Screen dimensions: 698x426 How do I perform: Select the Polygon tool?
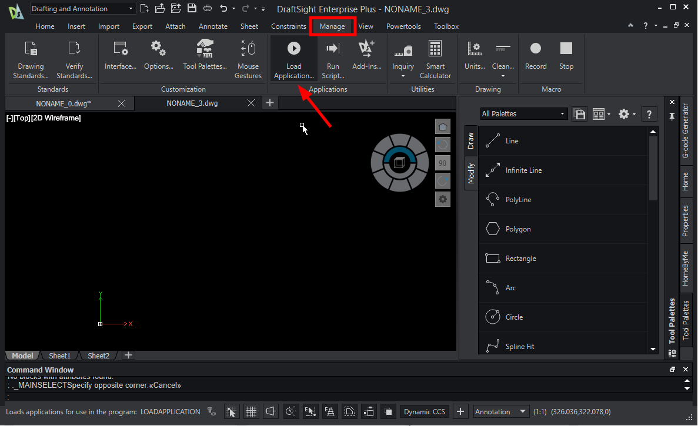point(563,229)
